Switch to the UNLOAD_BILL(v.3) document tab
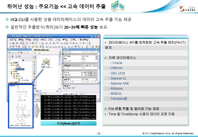This screenshot has width=198, height=137. click(x=41, y=50)
